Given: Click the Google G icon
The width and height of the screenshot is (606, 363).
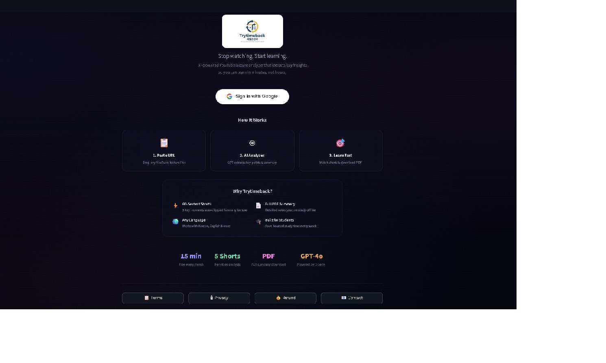Looking at the screenshot, I should pyautogui.click(x=229, y=96).
